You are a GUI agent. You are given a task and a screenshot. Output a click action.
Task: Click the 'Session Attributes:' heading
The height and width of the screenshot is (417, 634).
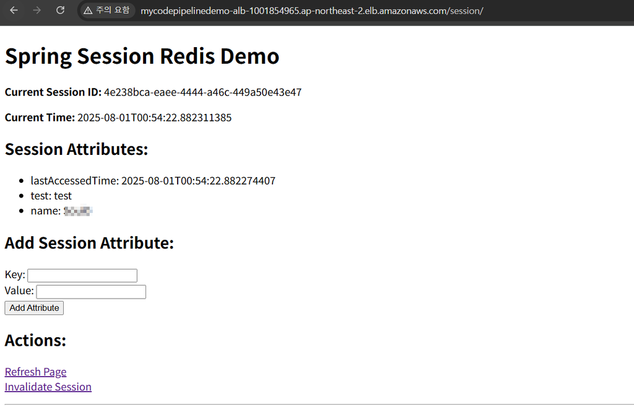pos(76,149)
